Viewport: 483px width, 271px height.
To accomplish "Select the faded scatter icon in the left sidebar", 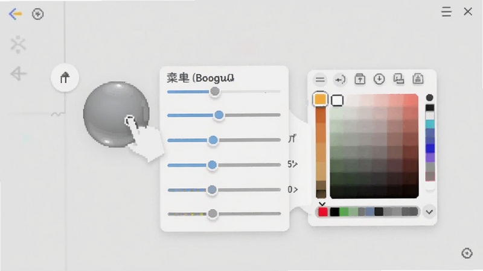I will point(18,44).
